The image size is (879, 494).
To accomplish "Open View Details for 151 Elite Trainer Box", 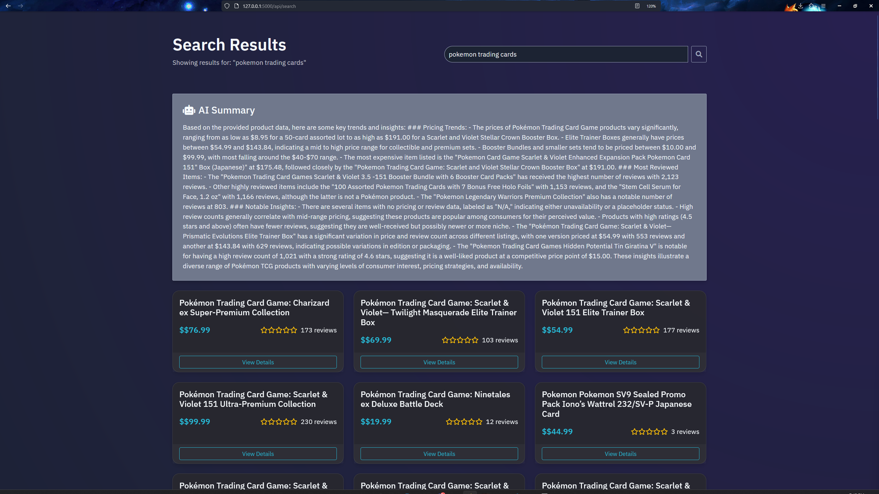I will coord(620,362).
